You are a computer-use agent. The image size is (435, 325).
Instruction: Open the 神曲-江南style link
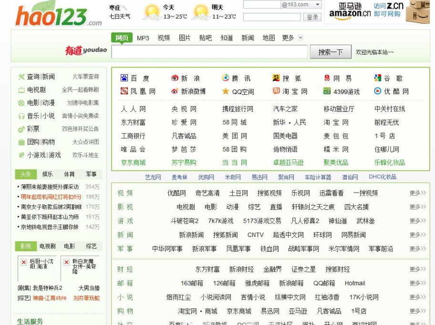[50, 298]
